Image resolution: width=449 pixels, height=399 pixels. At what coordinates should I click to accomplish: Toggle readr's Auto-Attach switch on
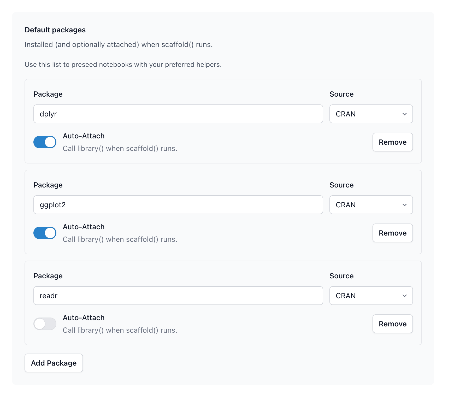point(45,324)
